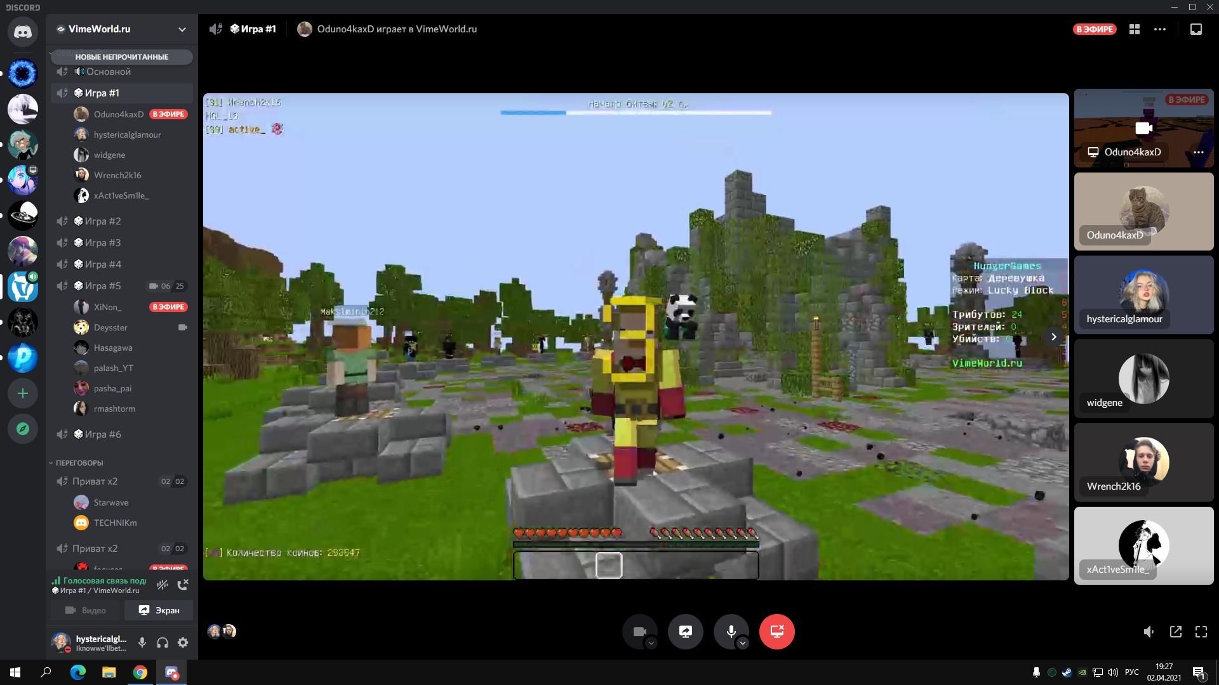
Task: Open Windows notification center
Action: (x=1199, y=672)
